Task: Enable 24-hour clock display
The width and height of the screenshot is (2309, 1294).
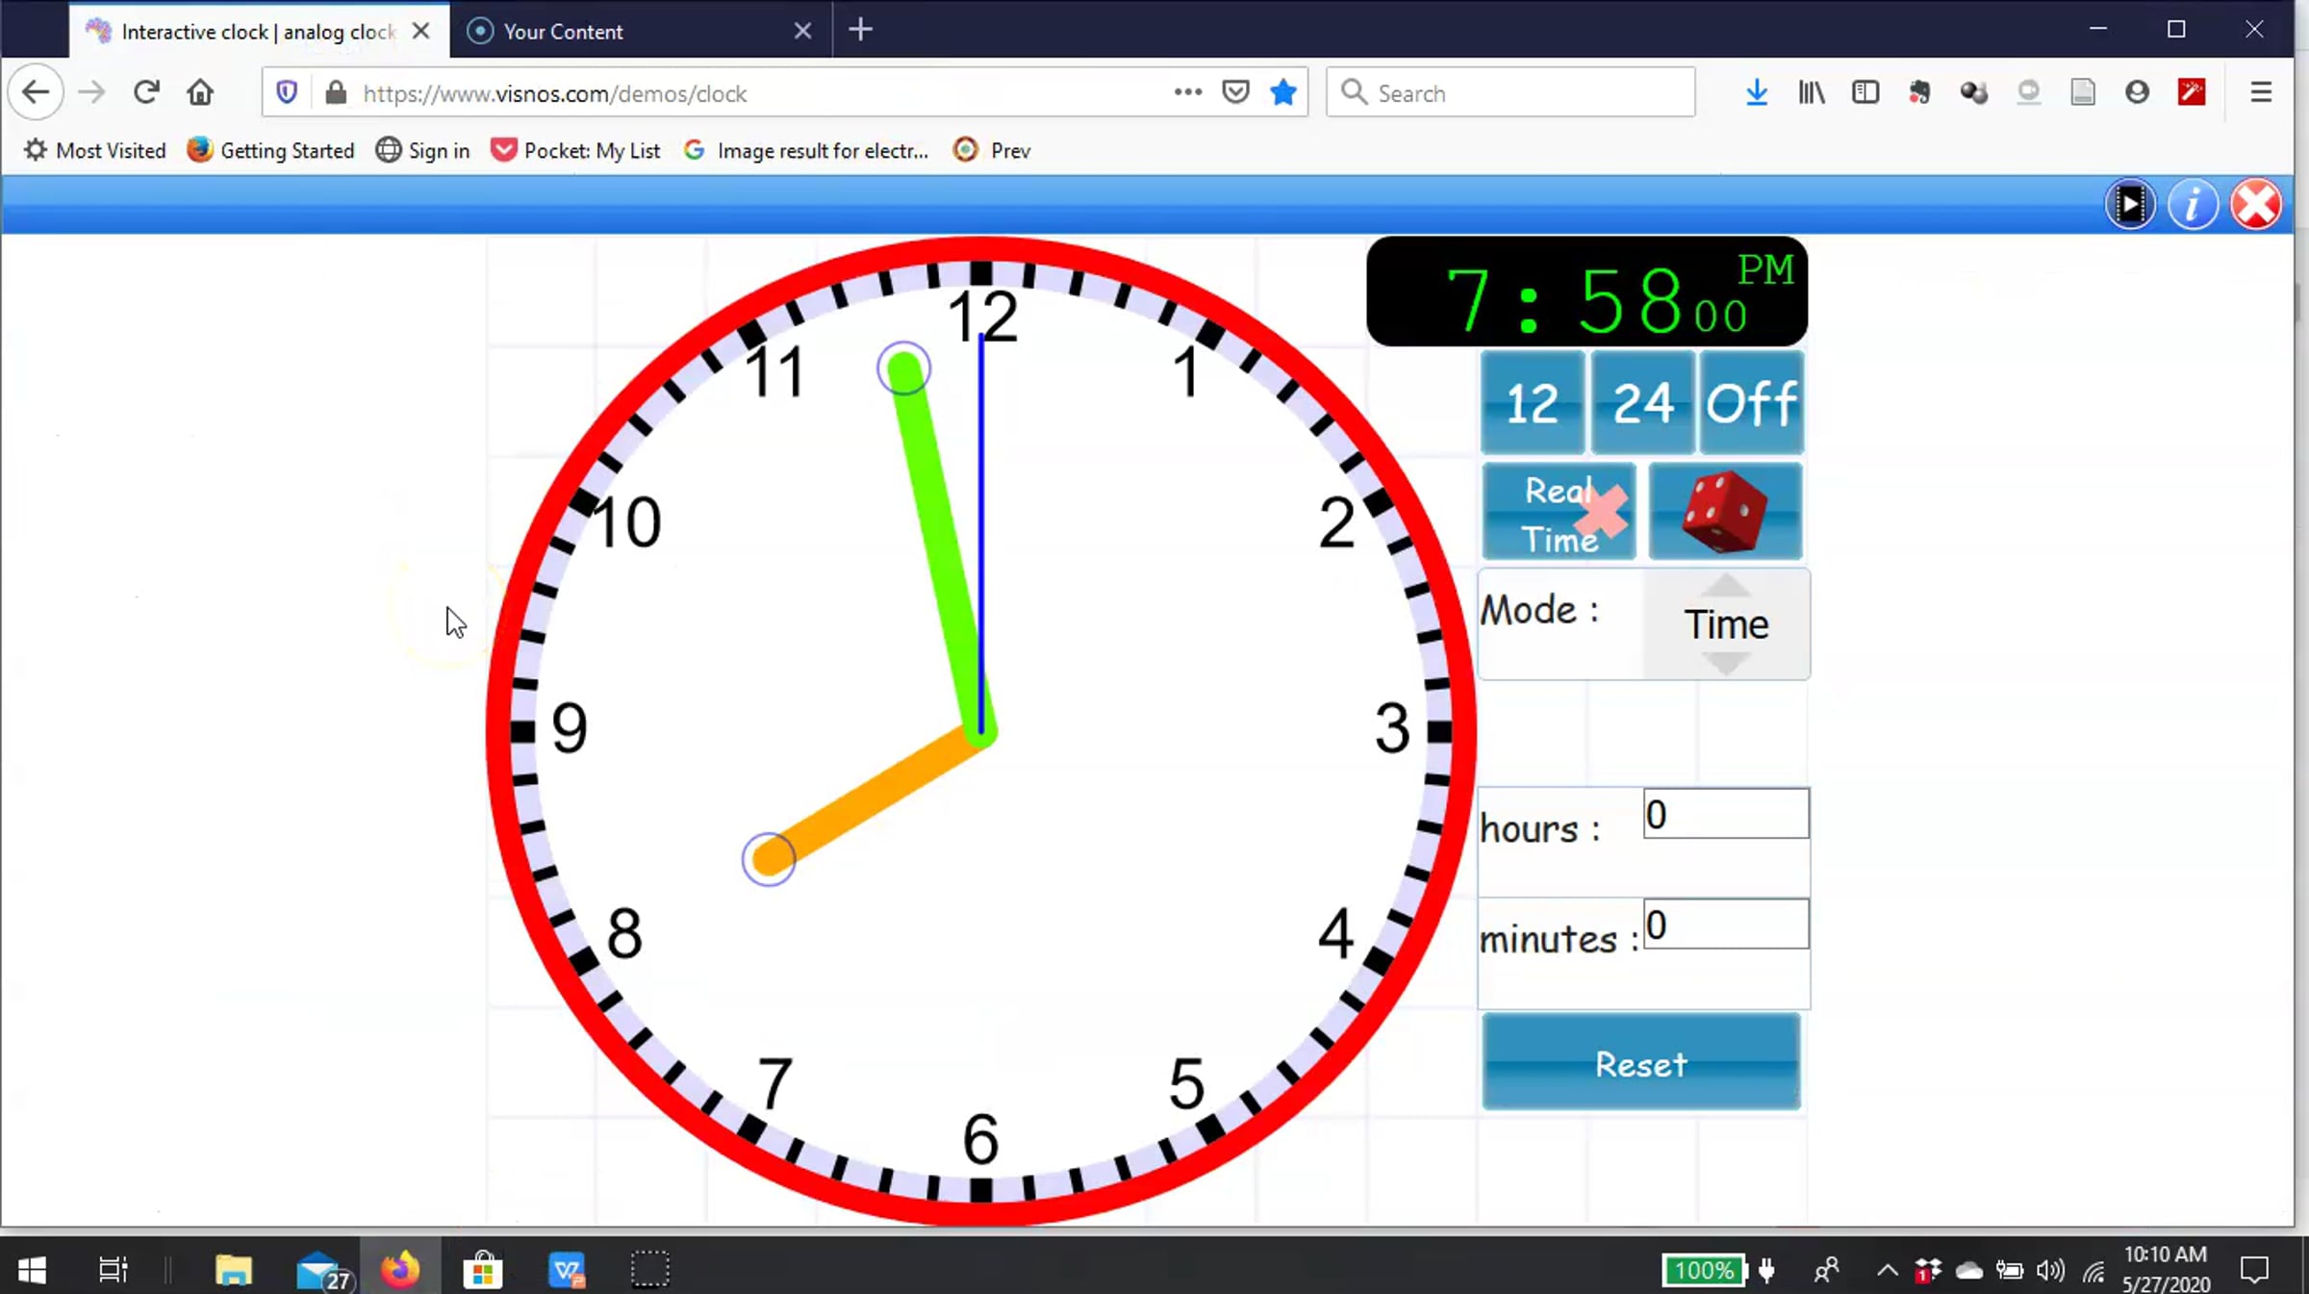Action: pyautogui.click(x=1641, y=403)
